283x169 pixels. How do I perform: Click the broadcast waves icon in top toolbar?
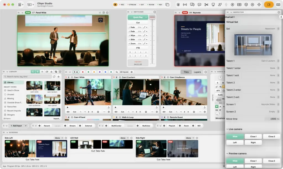coord(185,5)
